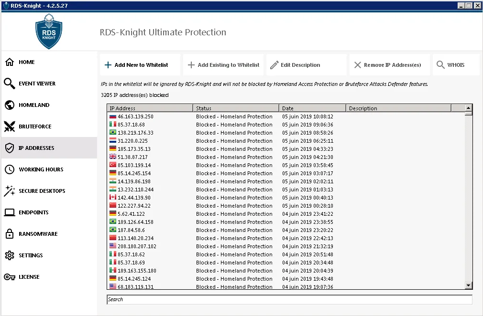Select IP address 85.14.245.154

point(134,173)
